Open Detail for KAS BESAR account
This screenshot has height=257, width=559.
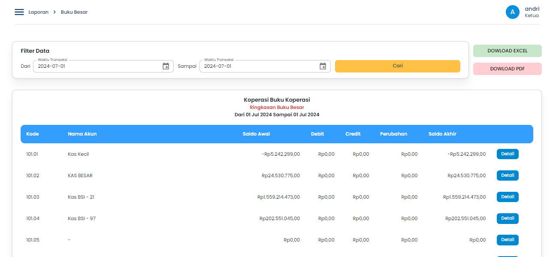[508, 175]
